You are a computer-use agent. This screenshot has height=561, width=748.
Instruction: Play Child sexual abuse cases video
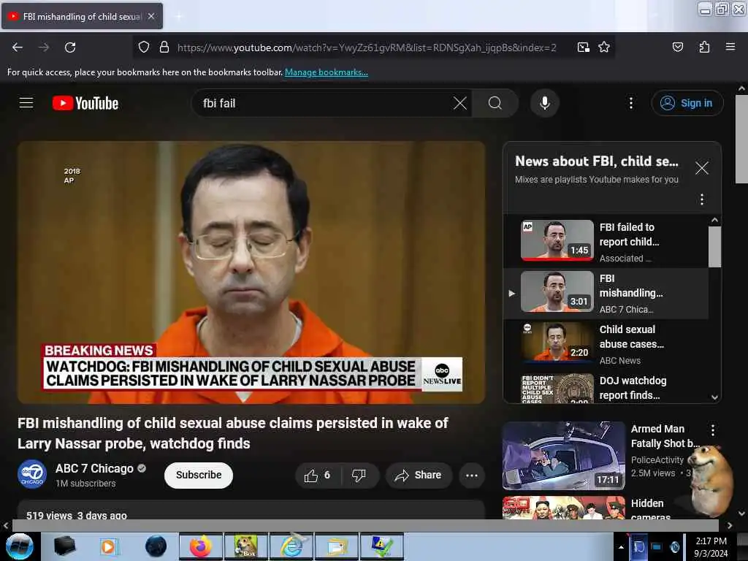point(606,344)
